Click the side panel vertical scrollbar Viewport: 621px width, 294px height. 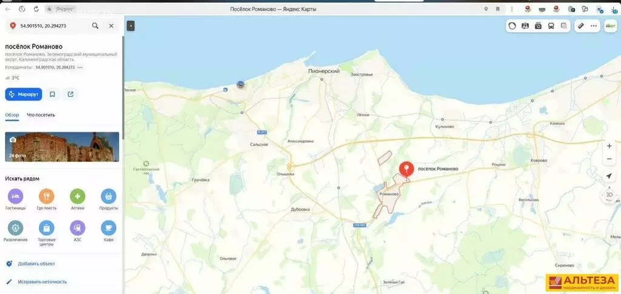coord(123,87)
